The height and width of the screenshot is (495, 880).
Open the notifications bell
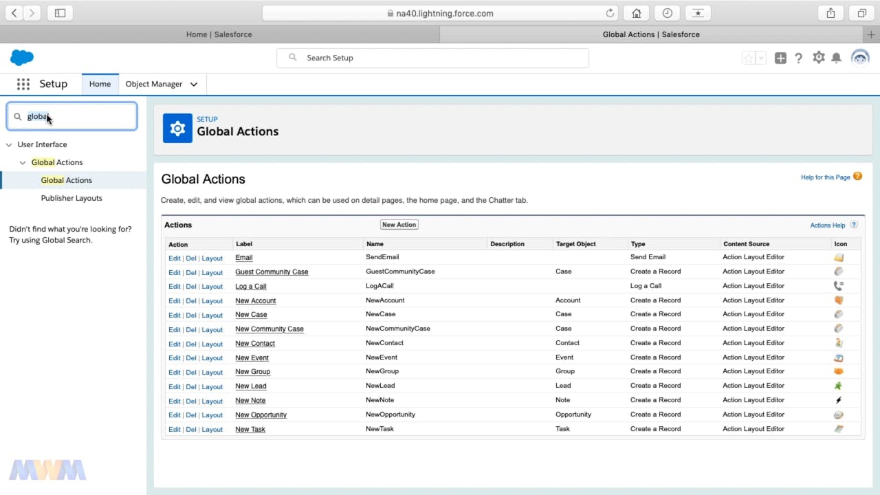(x=836, y=58)
